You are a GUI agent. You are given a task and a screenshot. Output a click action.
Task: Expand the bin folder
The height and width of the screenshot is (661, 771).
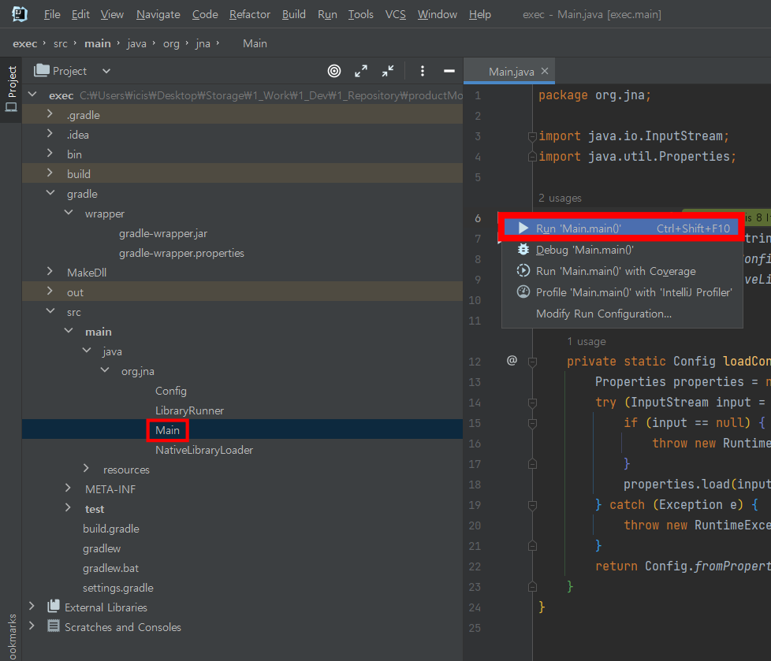click(x=50, y=154)
